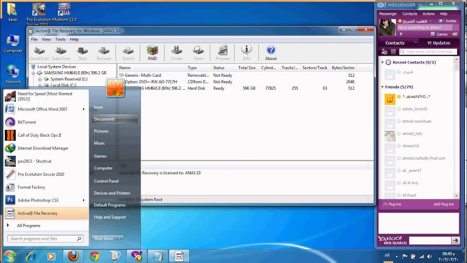Click the Have something to share field

[x=425, y=27]
